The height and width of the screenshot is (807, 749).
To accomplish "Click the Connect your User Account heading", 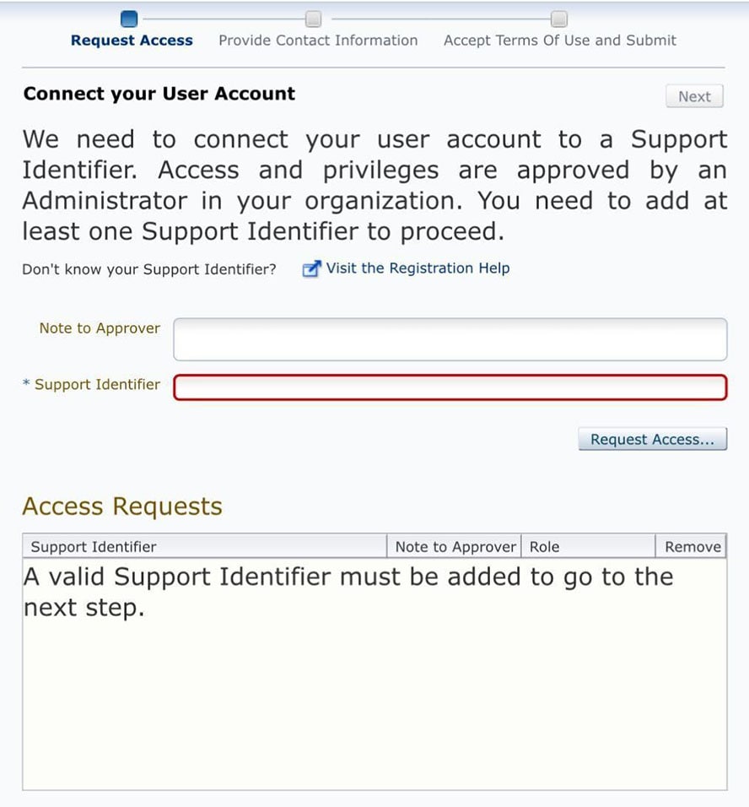I will (x=159, y=94).
